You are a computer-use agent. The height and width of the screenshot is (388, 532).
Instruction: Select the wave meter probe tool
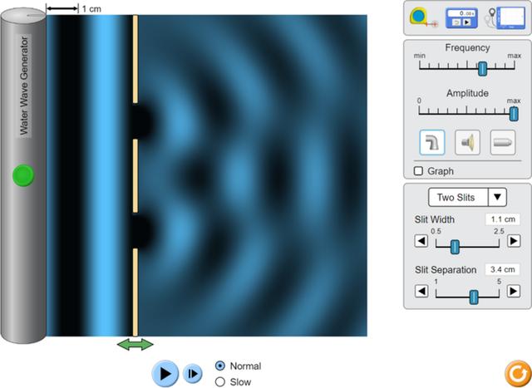click(505, 17)
